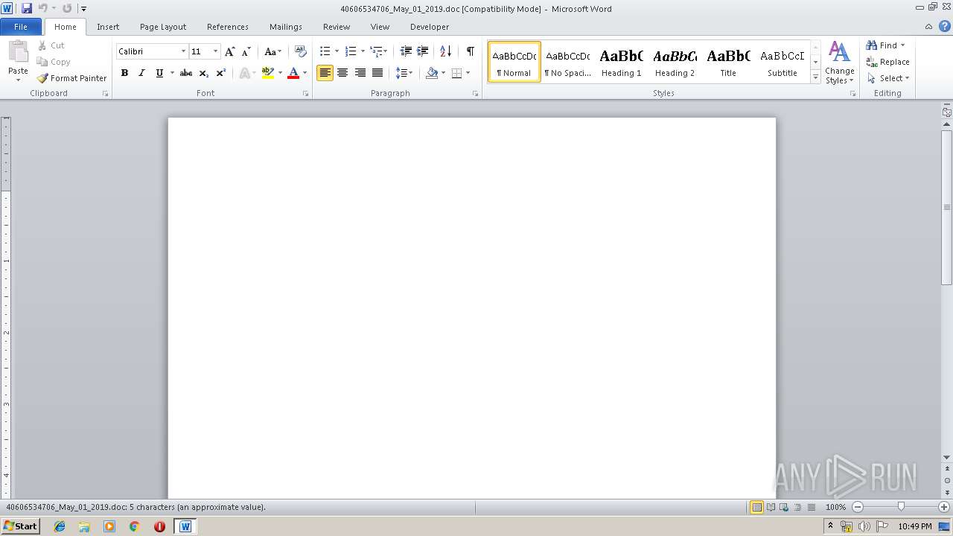Click the Format Painter button

tap(71, 78)
